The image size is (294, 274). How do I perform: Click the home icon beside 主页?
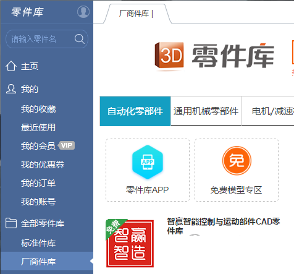(x=11, y=66)
